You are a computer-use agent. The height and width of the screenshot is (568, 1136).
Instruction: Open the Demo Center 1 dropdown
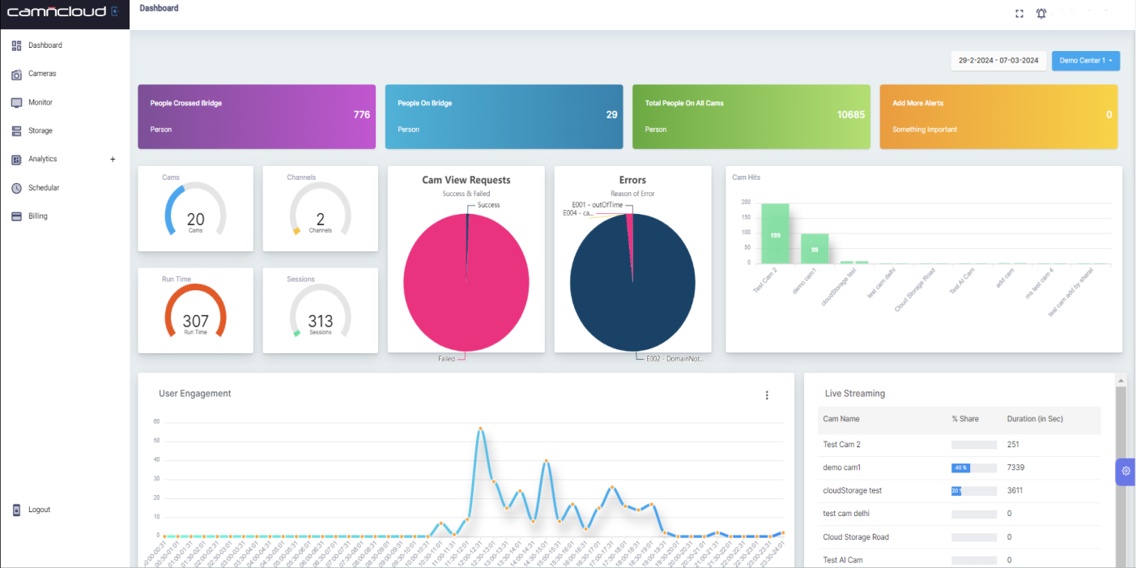tap(1085, 61)
